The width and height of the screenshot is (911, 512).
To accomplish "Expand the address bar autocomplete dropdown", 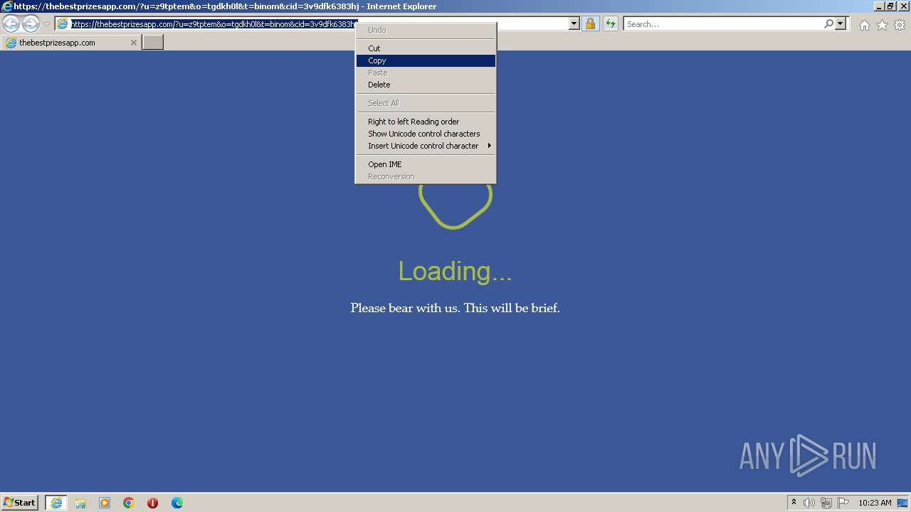I will (x=574, y=24).
